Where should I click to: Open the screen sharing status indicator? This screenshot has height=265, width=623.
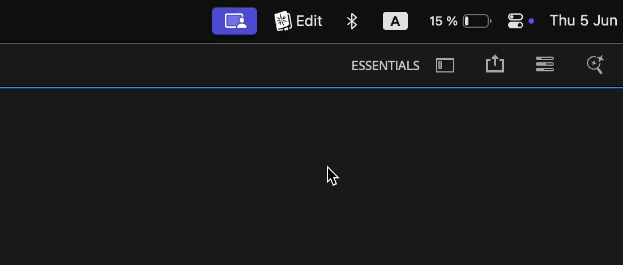click(x=234, y=21)
